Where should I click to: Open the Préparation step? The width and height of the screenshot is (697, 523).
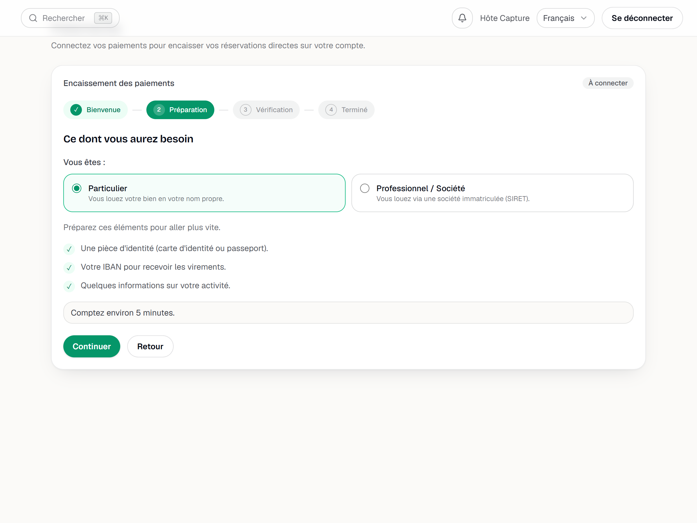[180, 110]
